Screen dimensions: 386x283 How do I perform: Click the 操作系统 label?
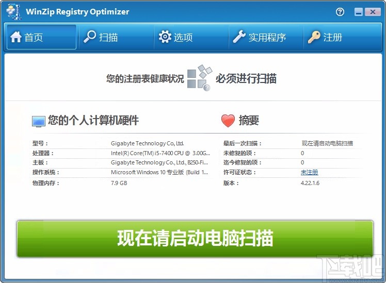pyautogui.click(x=46, y=172)
